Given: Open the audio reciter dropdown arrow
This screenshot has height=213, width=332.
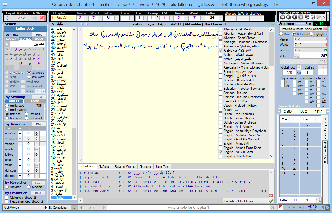Looking at the screenshot, I should pyautogui.click(x=324, y=17).
